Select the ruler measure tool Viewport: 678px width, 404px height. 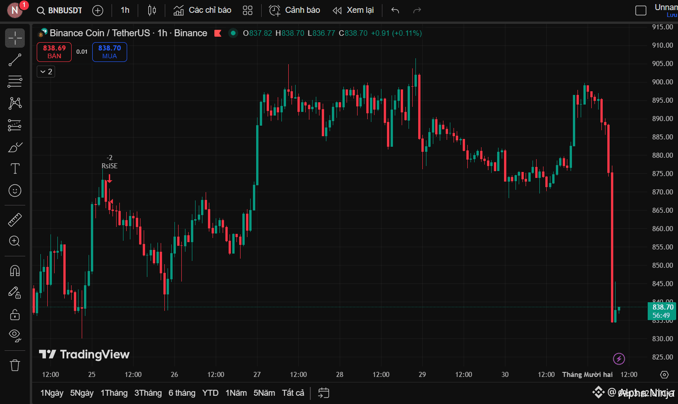pyautogui.click(x=15, y=220)
